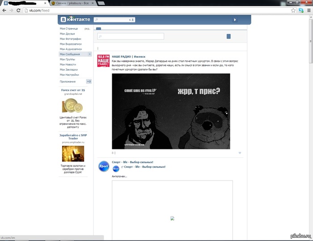Viewport: 313px width, 241px height.
Task: Bookmark page with the star icon
Action: 293,10
